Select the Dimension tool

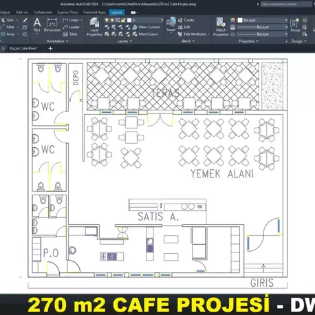pos(52,25)
